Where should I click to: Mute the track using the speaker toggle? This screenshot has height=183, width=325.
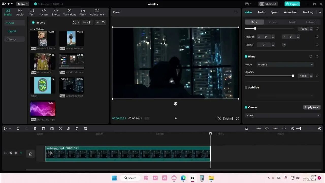click(21, 153)
